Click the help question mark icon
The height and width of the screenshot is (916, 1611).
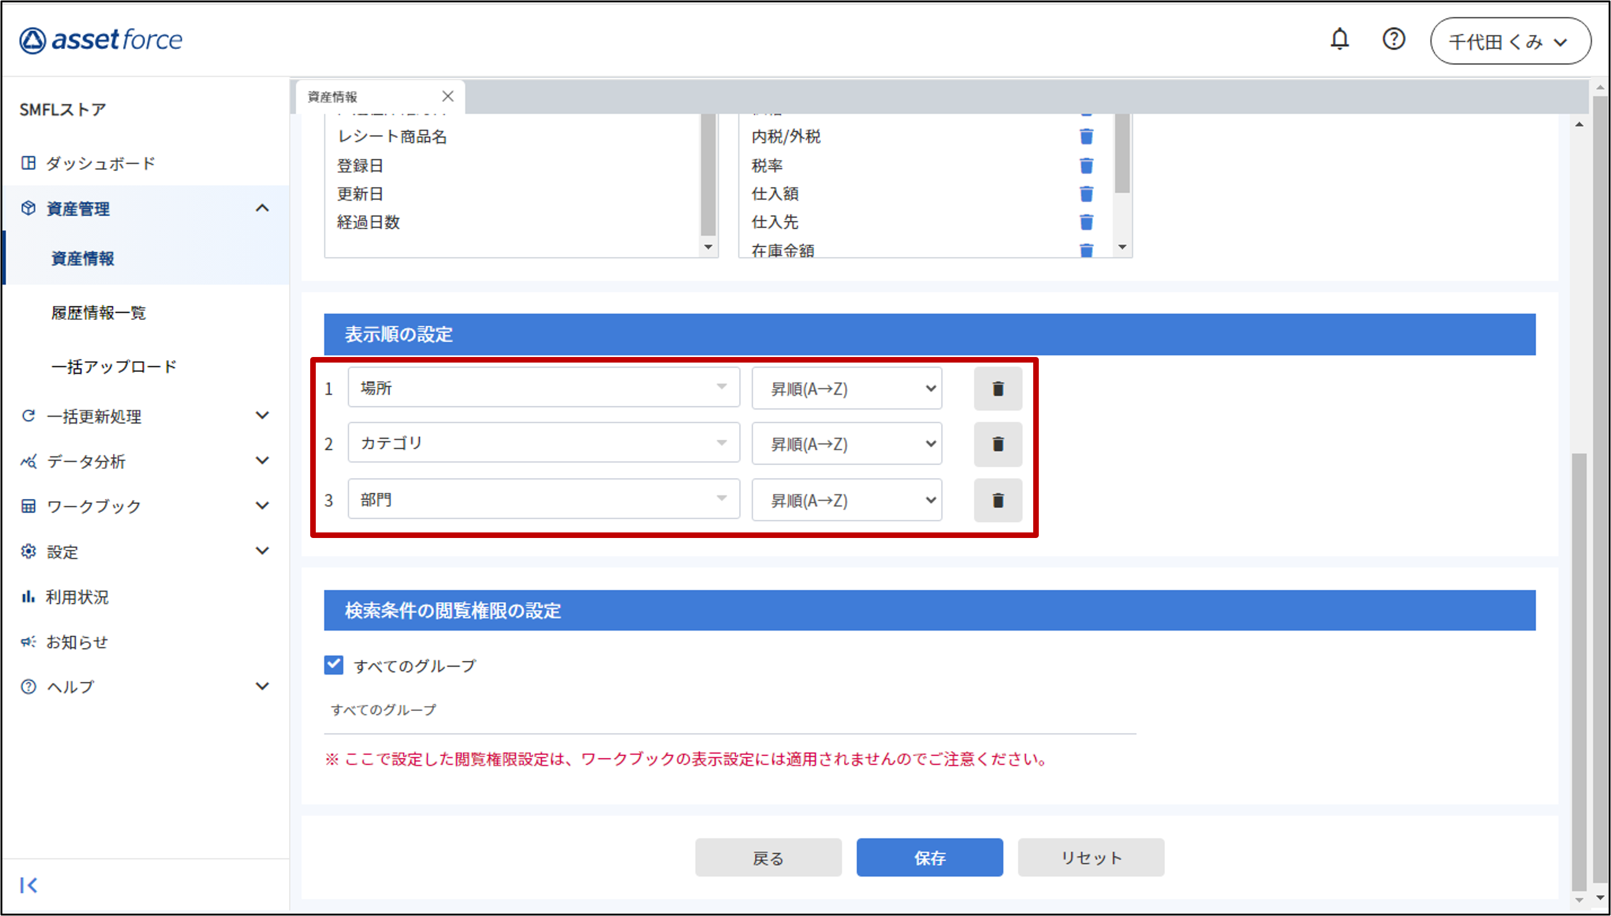[1393, 40]
